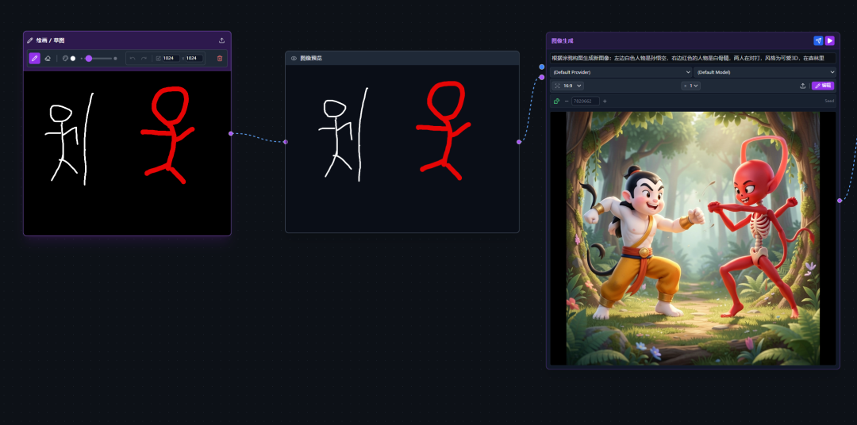Click the 图像生成 node title
The width and height of the screenshot is (857, 425).
click(563, 40)
